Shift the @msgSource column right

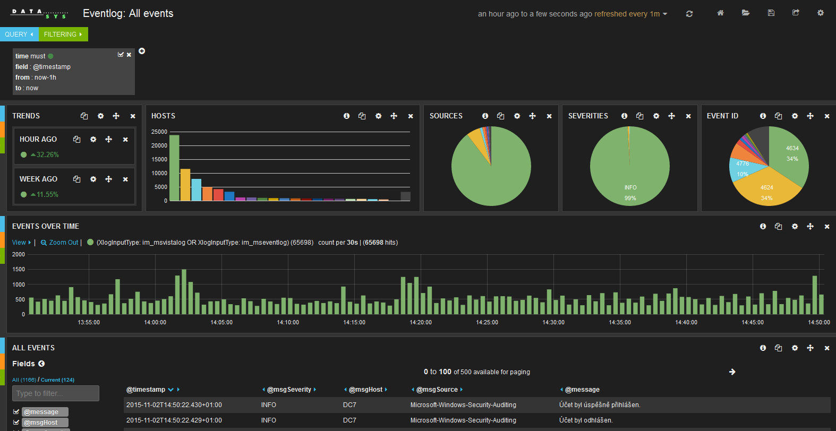point(462,390)
